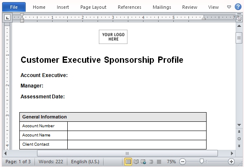Click the empty Client Contact value cell
Viewport: 244px width, 167px height.
pos(137,144)
